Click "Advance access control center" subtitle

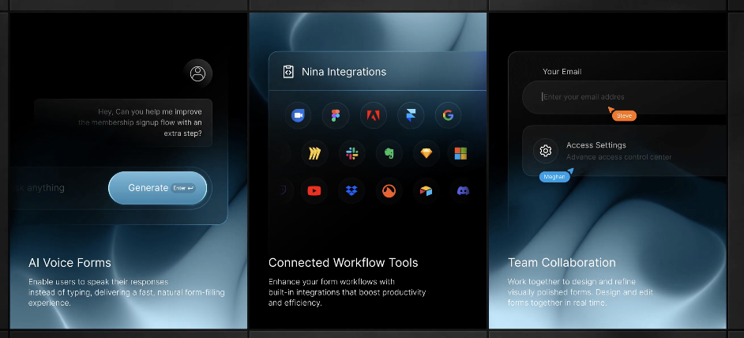pos(618,157)
